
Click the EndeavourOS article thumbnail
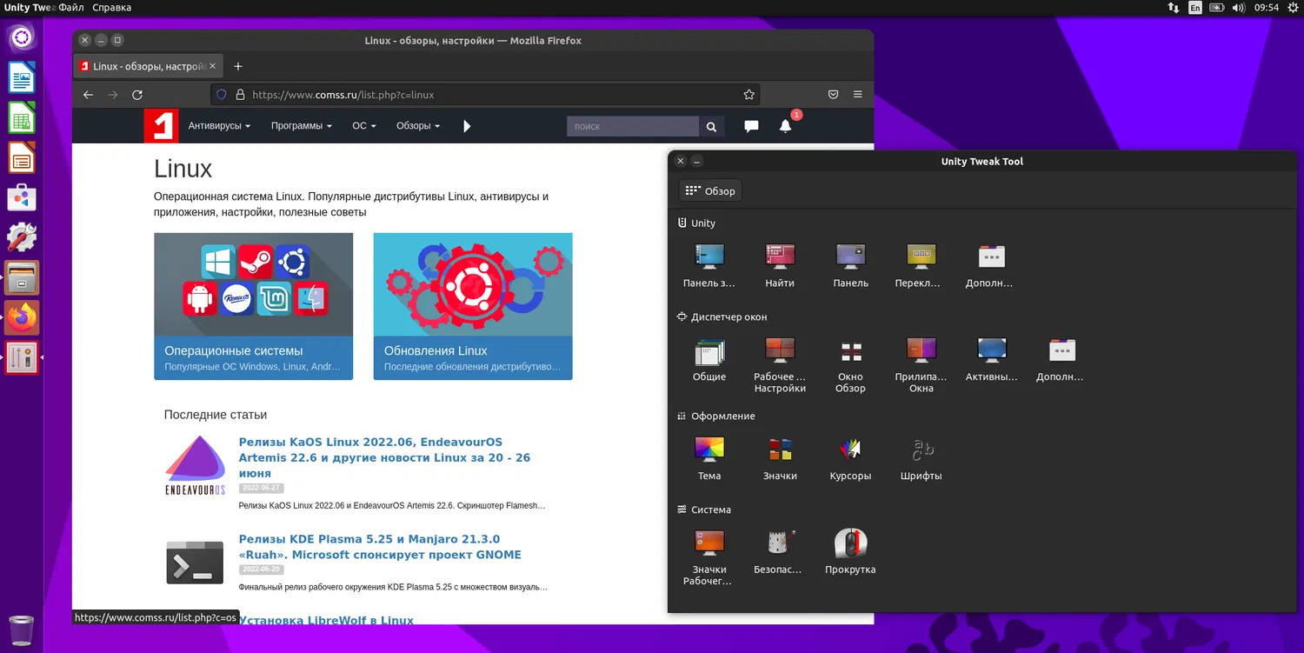(x=196, y=465)
